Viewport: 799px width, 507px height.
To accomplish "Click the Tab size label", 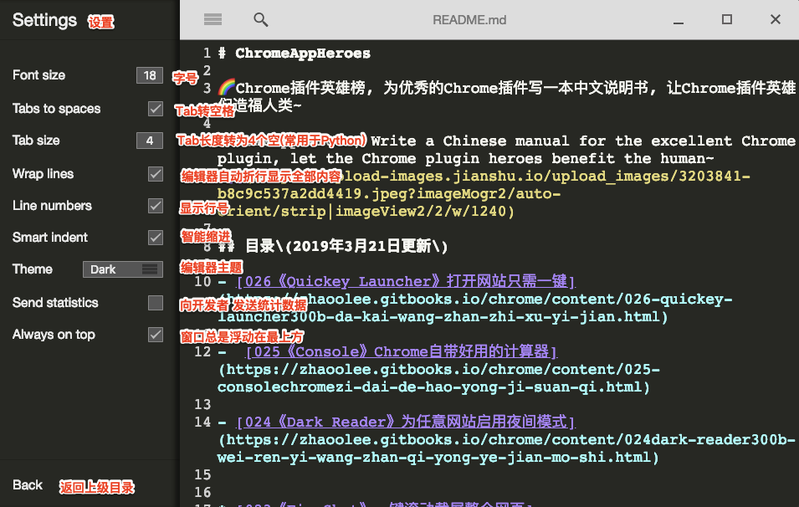I will pos(36,140).
